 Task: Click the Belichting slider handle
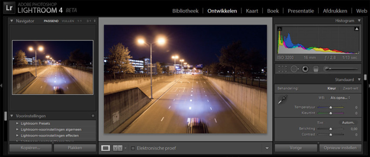[330, 129]
